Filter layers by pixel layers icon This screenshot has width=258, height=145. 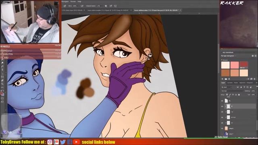[237, 87]
